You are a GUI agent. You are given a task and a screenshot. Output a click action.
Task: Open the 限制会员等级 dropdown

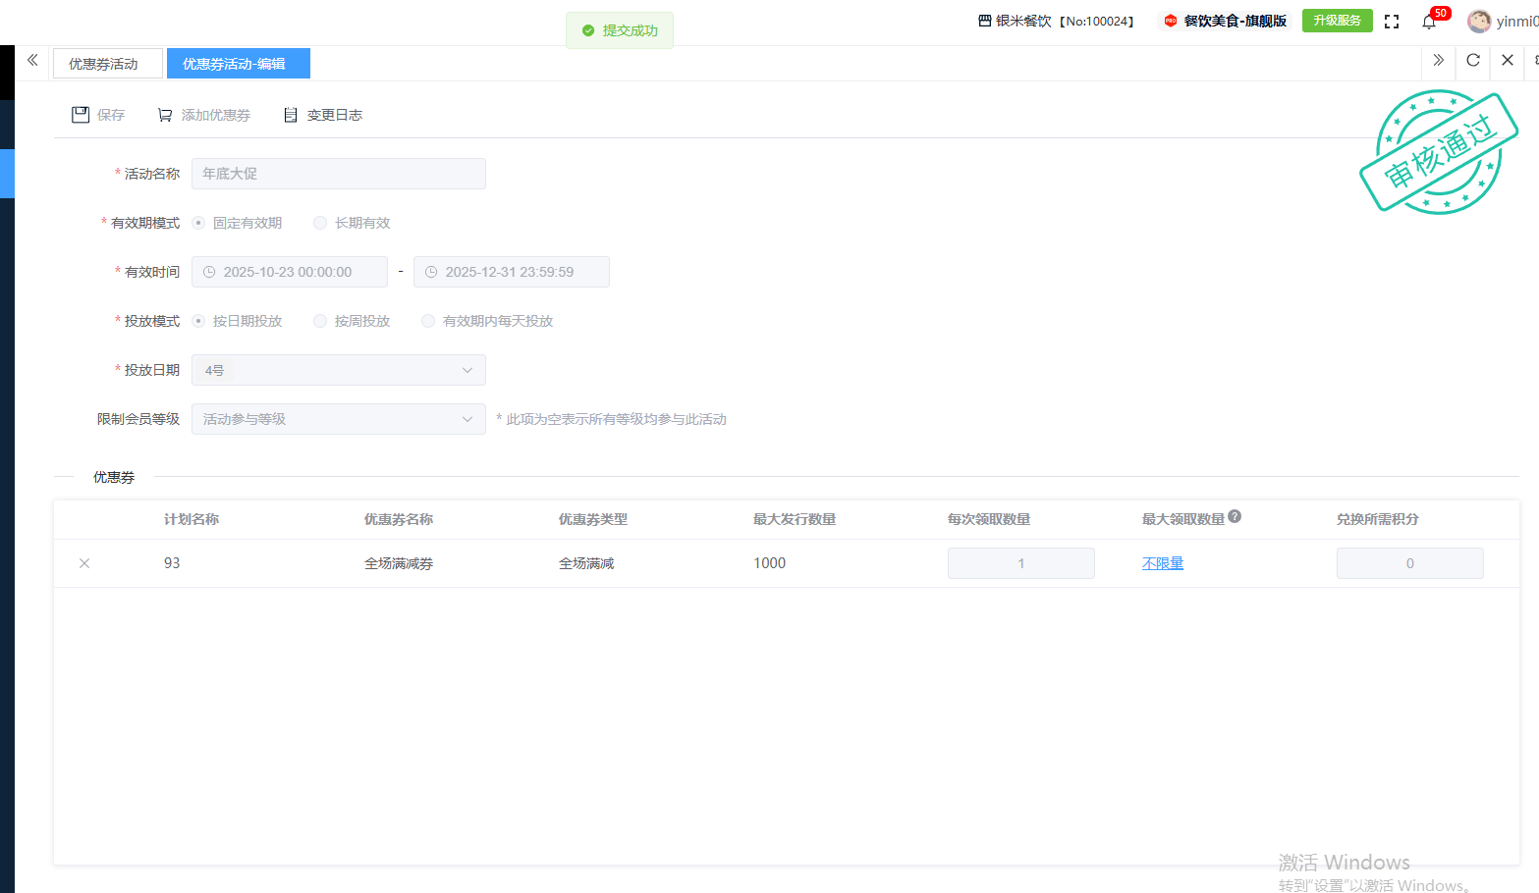coord(338,419)
